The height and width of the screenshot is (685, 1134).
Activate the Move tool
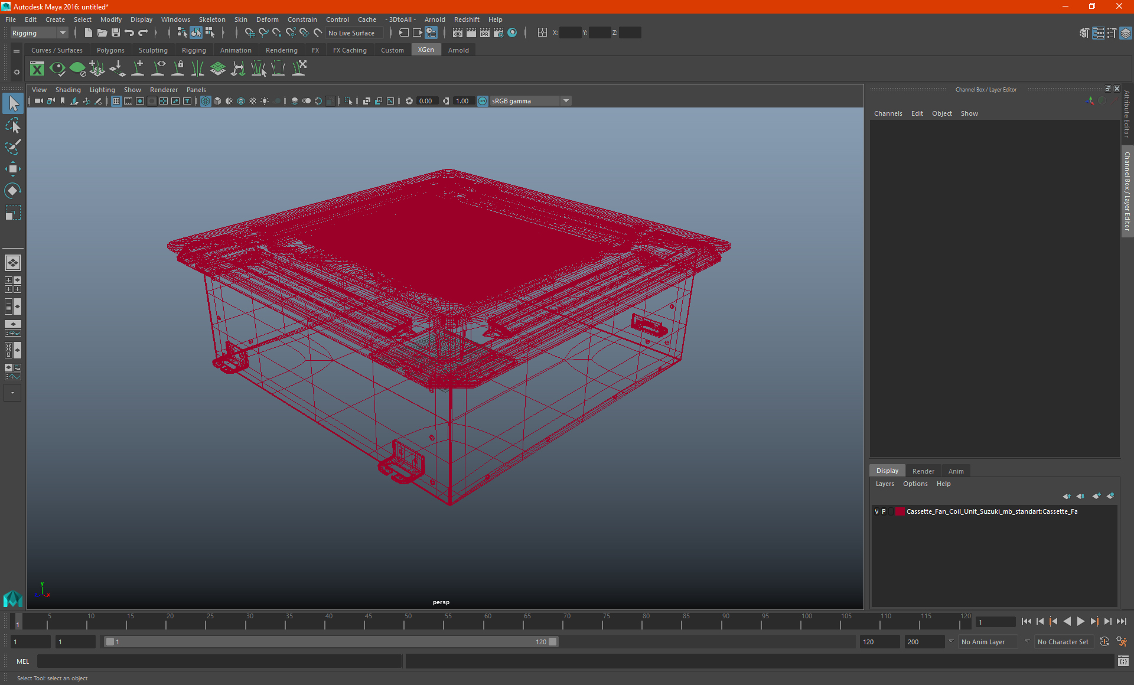pos(13,169)
